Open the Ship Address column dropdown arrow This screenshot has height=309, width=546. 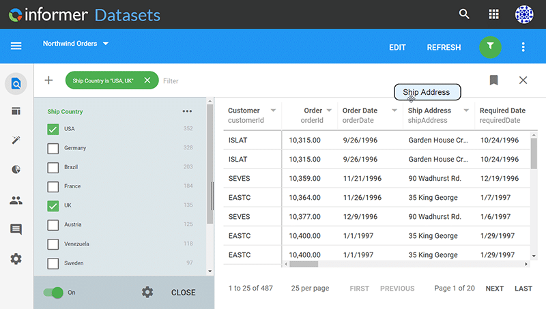click(x=466, y=111)
